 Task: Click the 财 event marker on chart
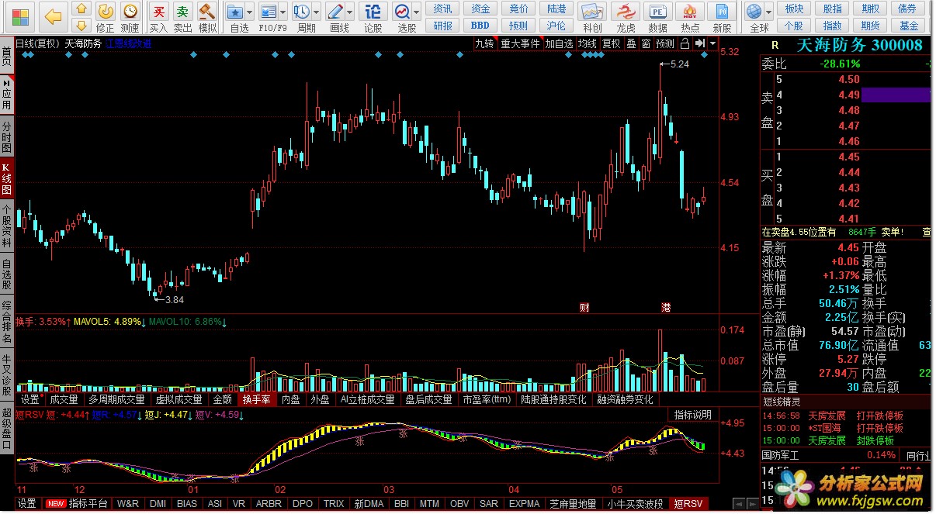point(584,308)
